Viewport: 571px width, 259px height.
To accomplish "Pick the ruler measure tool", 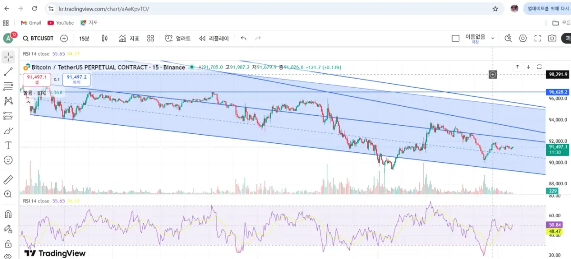I will pyautogui.click(x=8, y=180).
